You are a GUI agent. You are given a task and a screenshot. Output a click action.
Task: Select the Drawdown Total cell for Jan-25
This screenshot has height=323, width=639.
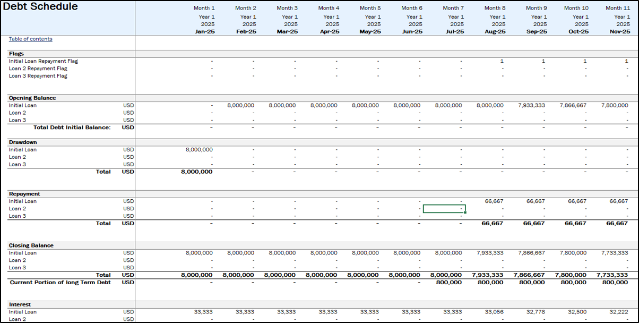coord(197,172)
